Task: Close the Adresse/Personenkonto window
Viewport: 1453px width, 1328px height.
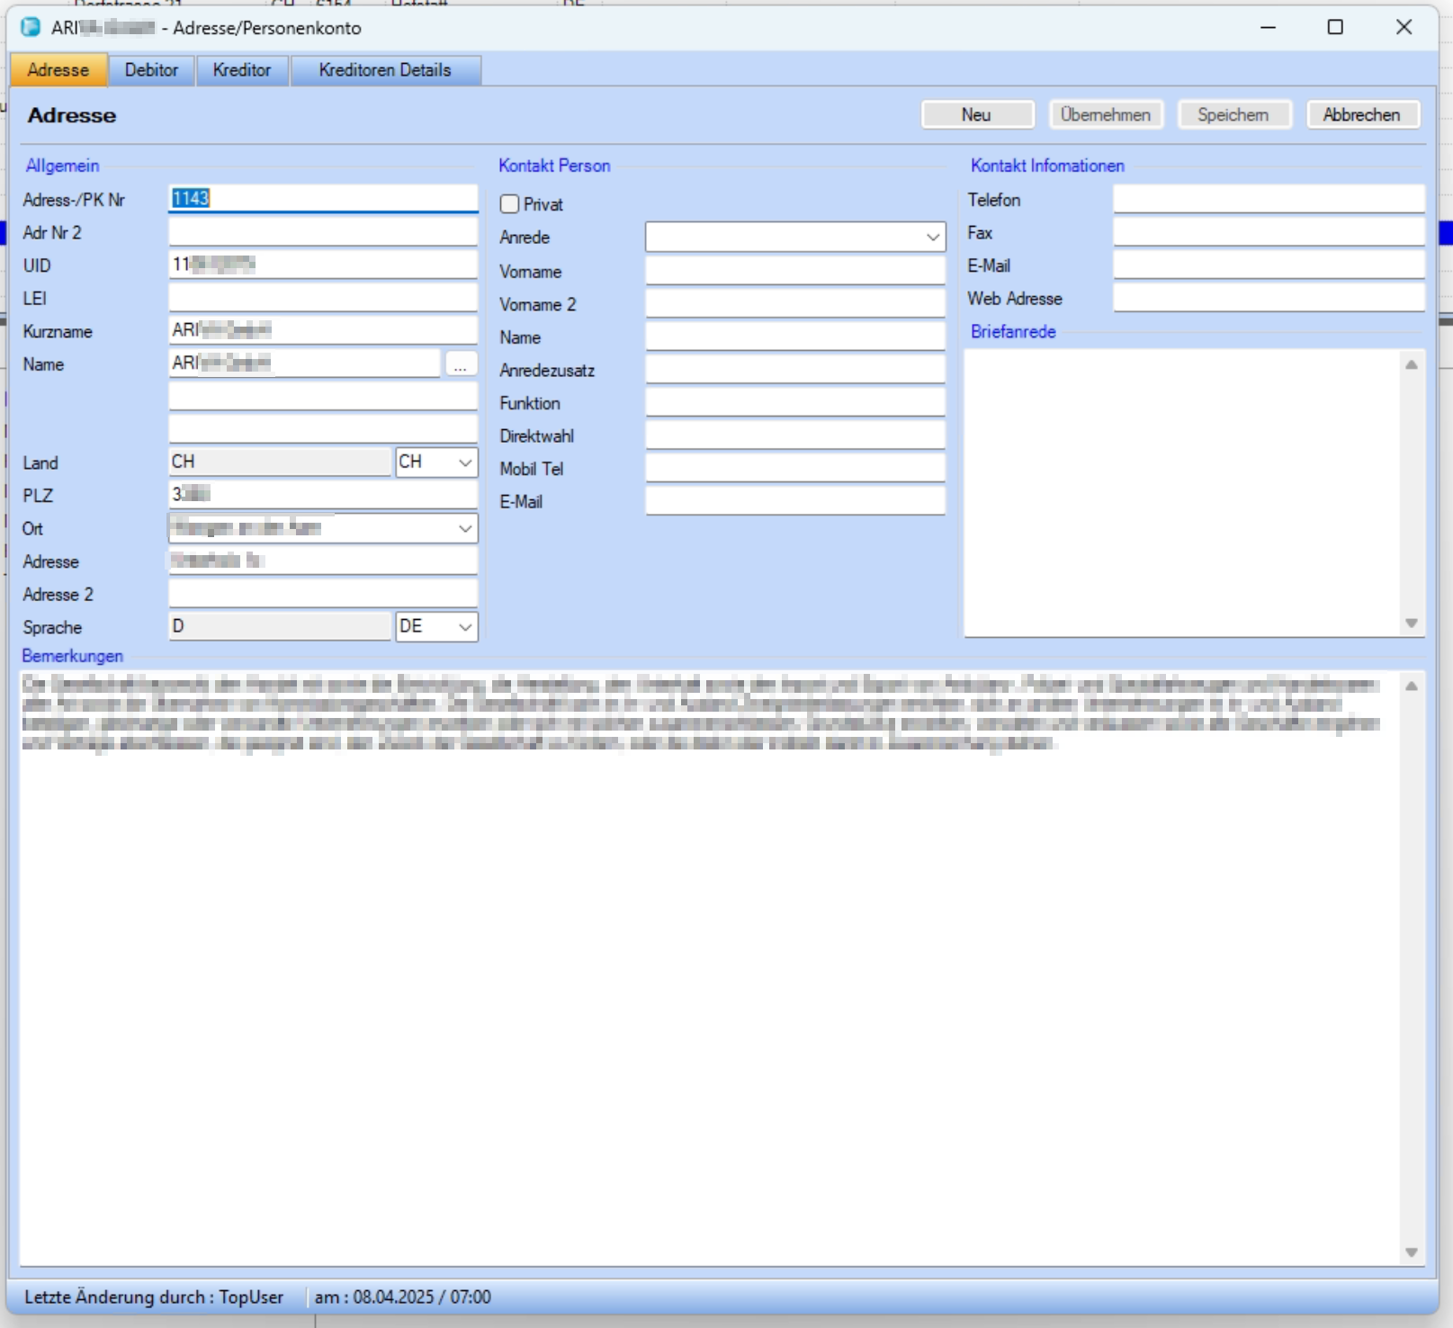Action: click(1404, 27)
